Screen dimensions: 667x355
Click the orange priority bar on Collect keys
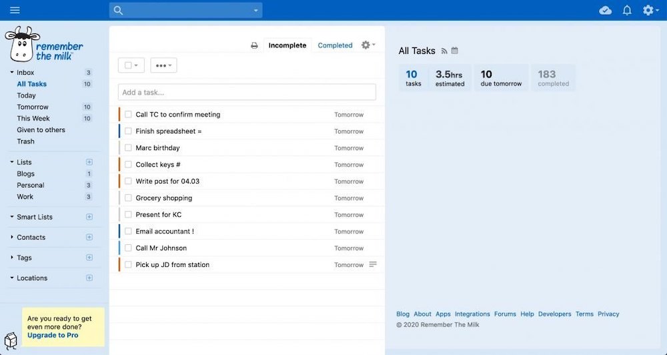coord(119,164)
